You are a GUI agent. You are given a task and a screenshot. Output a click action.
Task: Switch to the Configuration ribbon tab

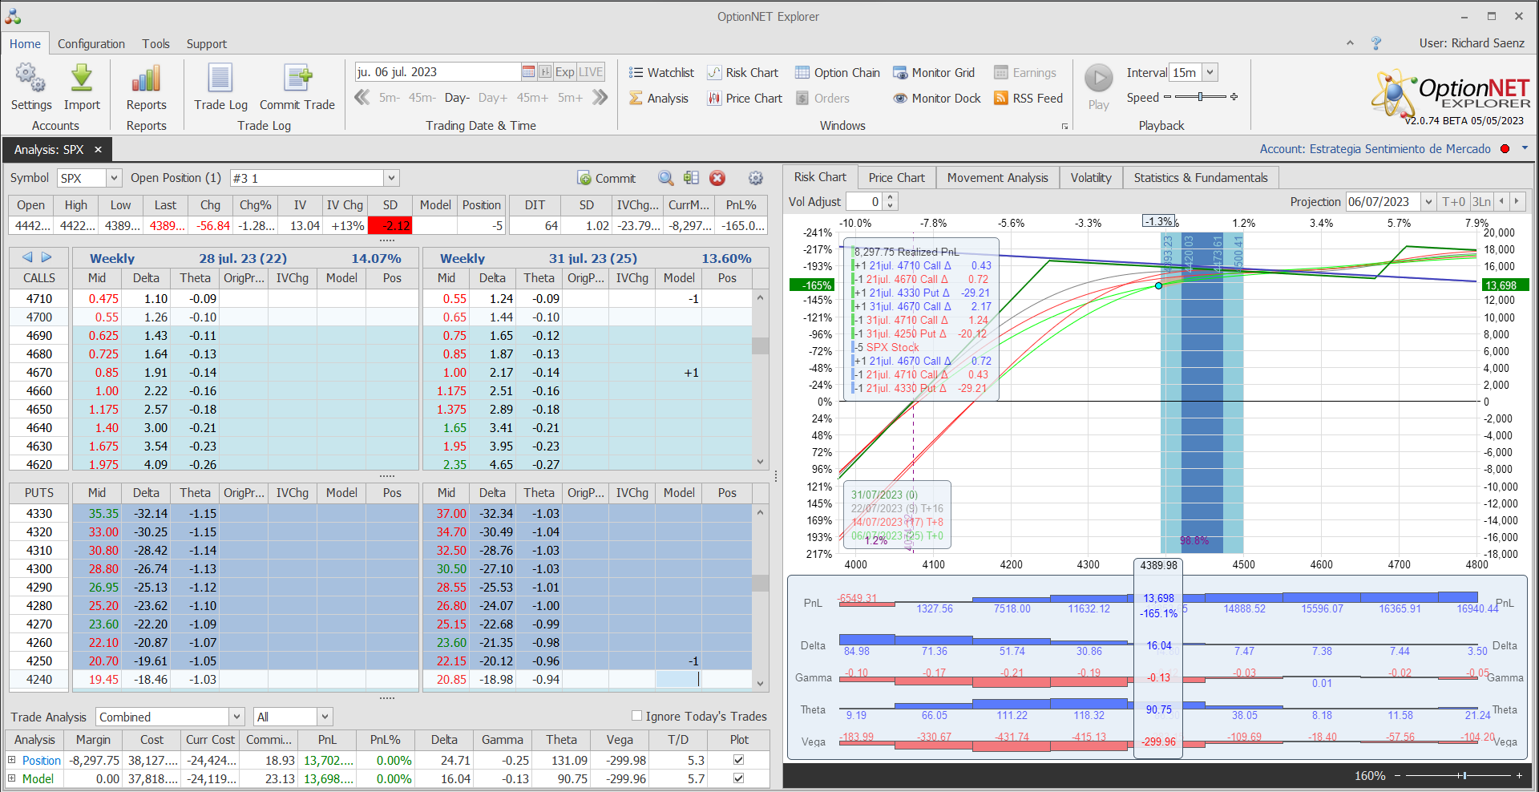click(91, 44)
